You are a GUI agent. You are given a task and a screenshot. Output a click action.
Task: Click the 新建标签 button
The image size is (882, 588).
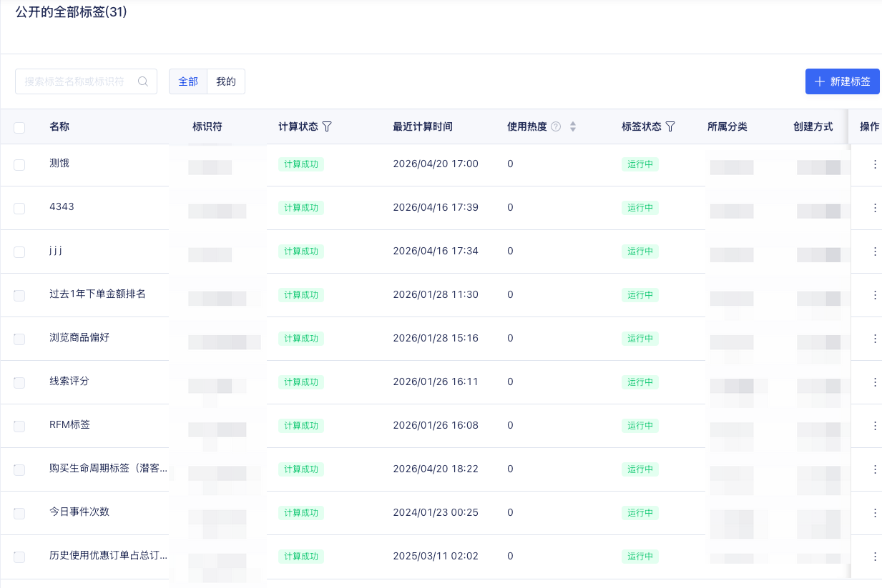tap(842, 81)
